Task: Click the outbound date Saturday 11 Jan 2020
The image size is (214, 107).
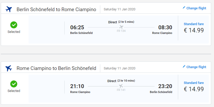Action: click(119, 9)
